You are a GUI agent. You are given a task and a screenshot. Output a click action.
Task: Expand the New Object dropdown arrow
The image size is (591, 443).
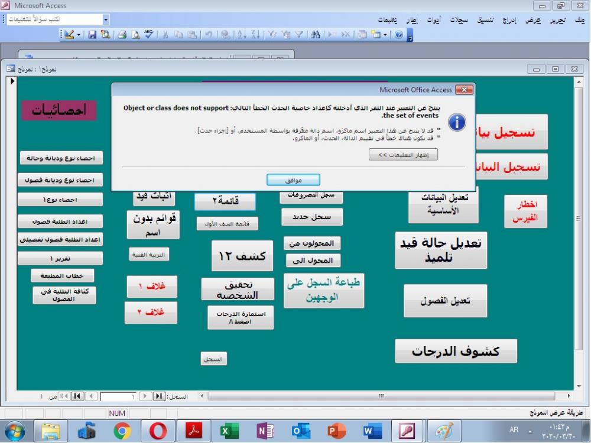[385, 35]
